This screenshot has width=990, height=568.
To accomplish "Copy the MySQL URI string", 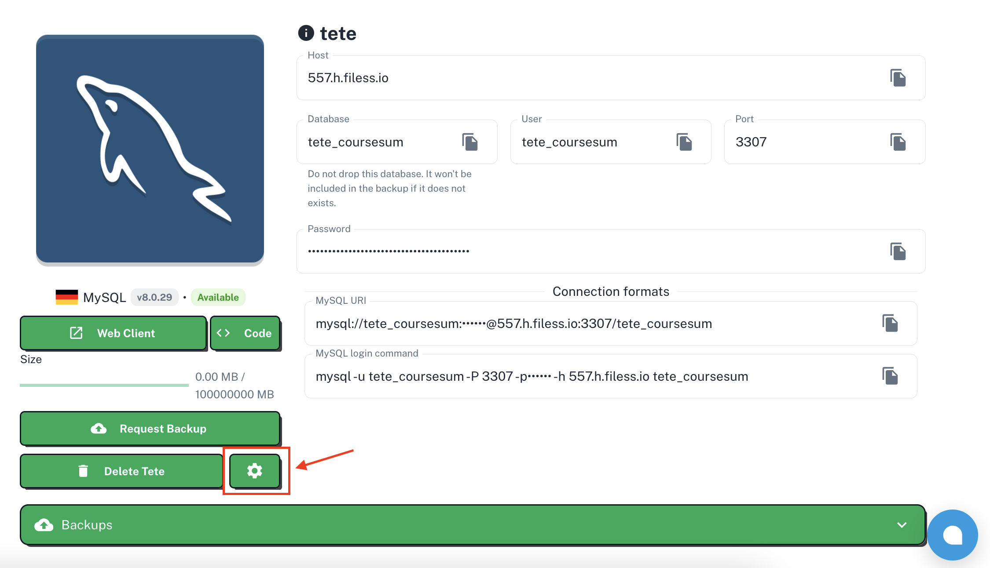I will [x=890, y=323].
